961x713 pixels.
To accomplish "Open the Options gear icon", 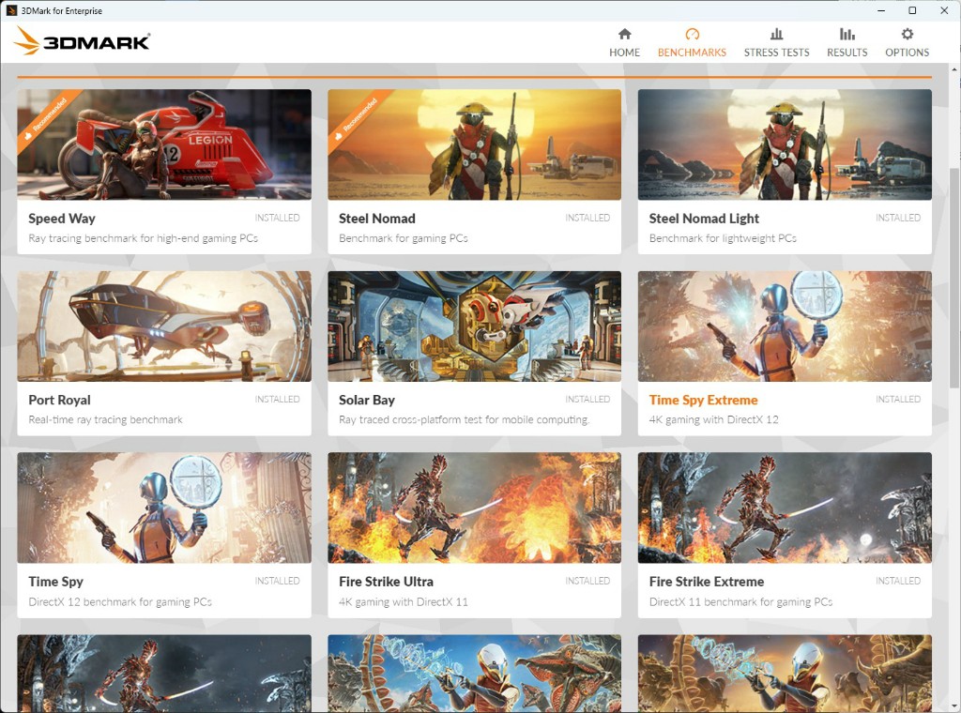I will coord(907,35).
